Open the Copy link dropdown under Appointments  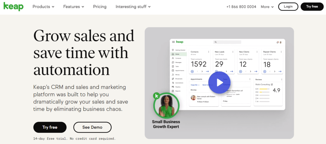[195, 85]
